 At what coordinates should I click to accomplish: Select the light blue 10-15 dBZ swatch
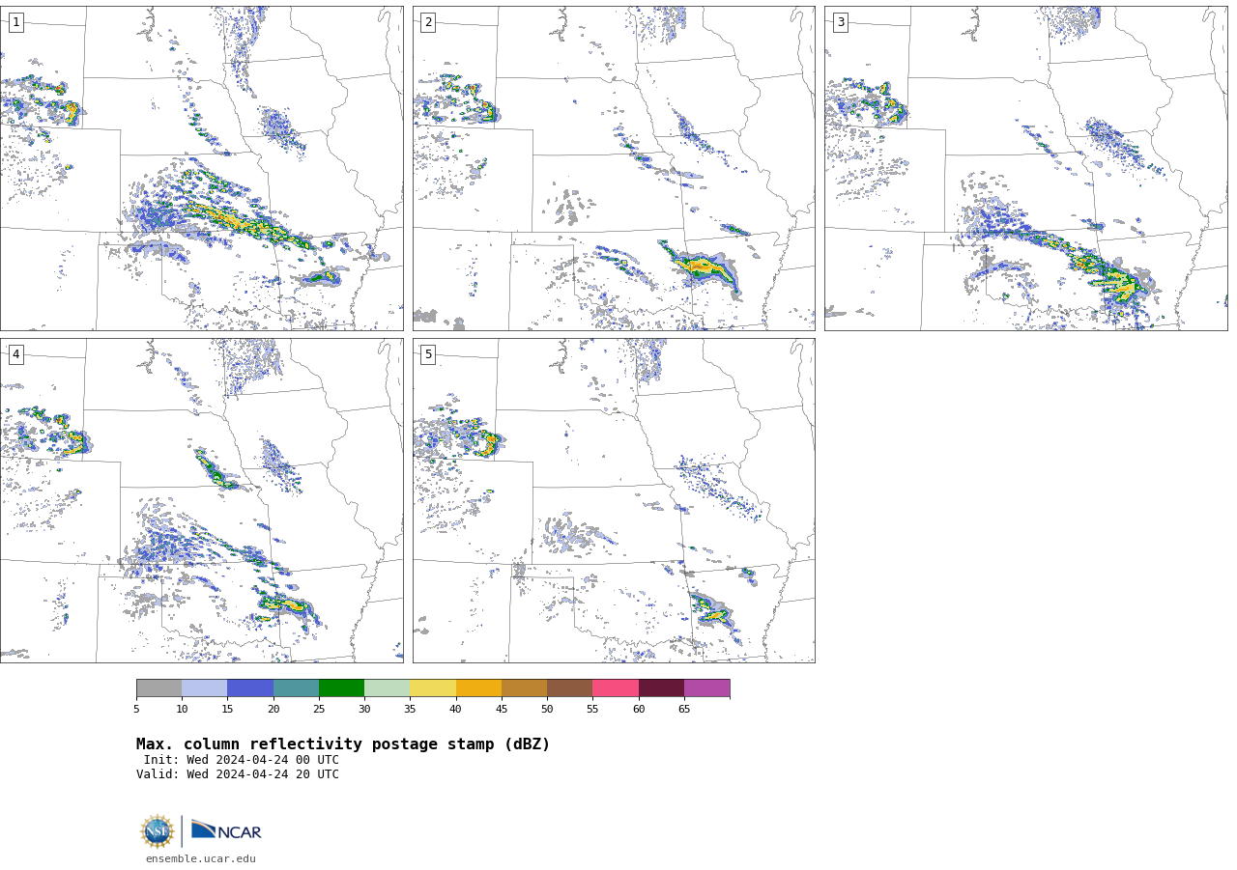(x=204, y=688)
